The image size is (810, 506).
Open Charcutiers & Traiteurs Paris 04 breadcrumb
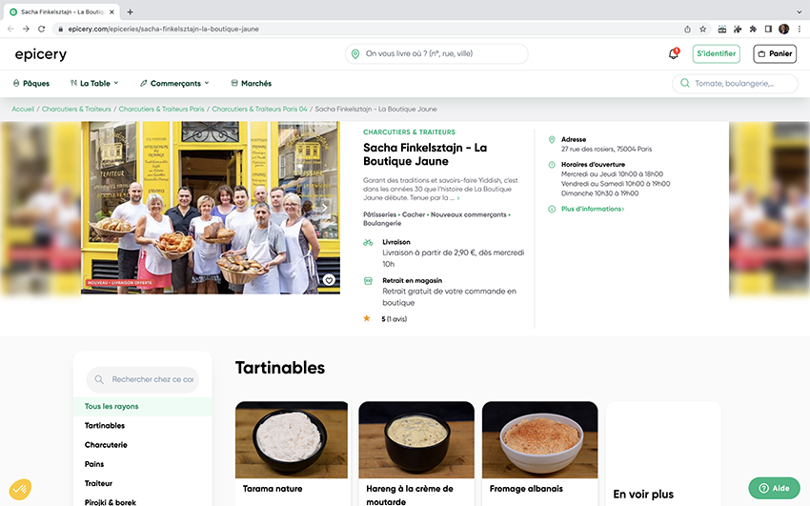click(x=259, y=109)
